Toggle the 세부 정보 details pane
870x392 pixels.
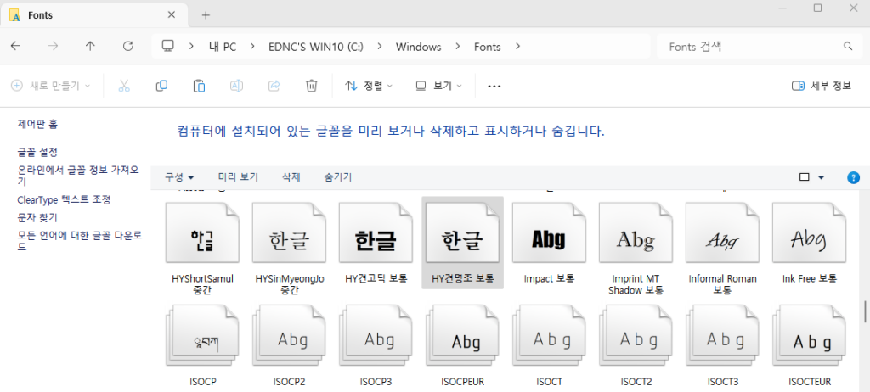[822, 86]
